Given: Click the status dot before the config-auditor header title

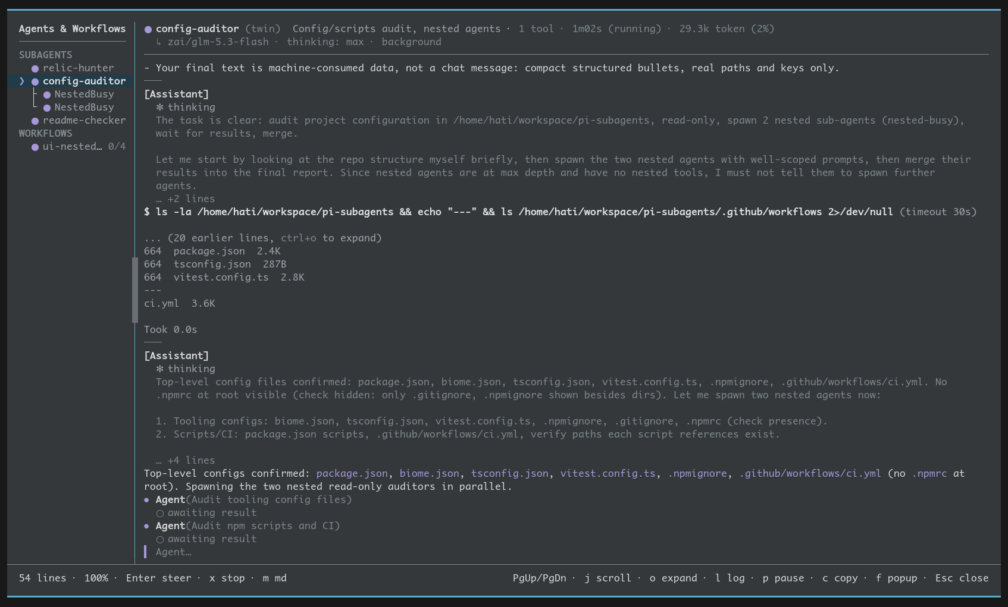Looking at the screenshot, I should point(148,29).
